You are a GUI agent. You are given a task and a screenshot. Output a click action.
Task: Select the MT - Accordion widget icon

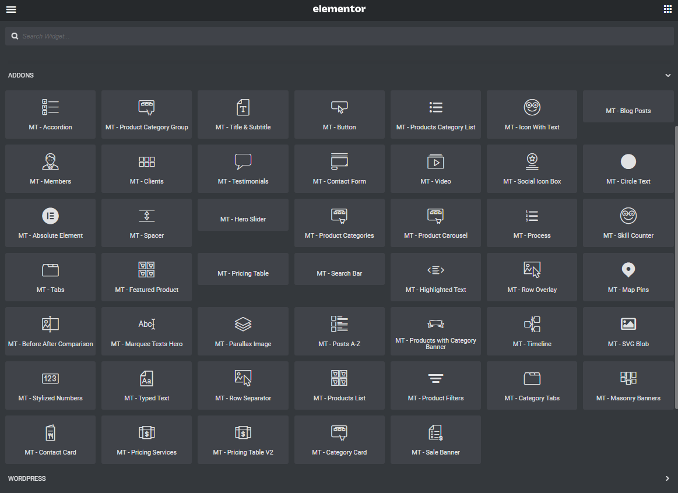tap(51, 107)
